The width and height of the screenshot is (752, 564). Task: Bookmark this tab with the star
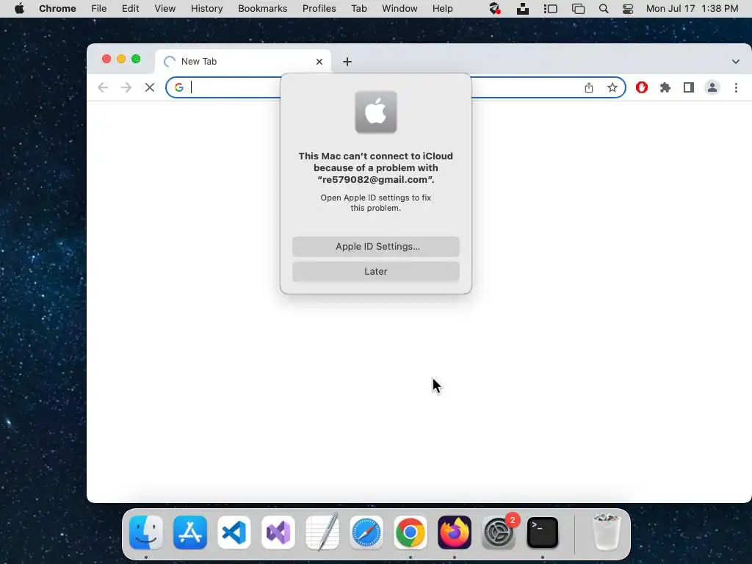point(612,87)
